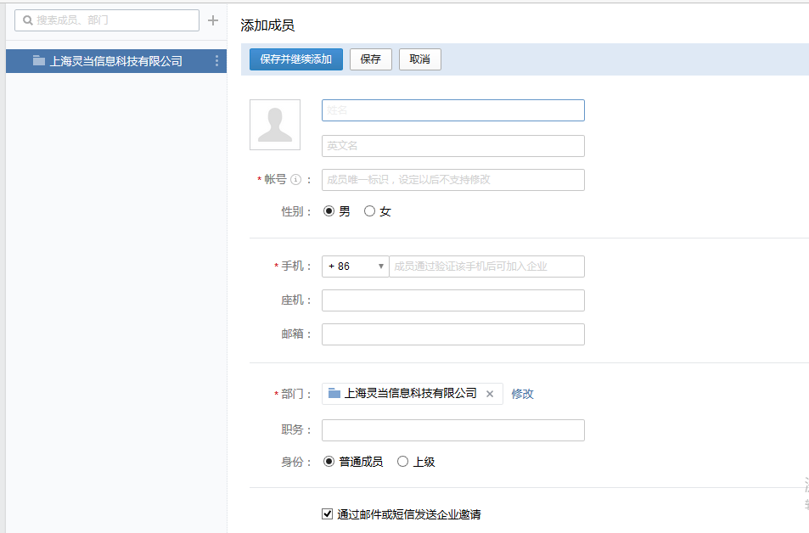Choose 普通成员 as identity
The width and height of the screenshot is (809, 533).
click(x=329, y=462)
